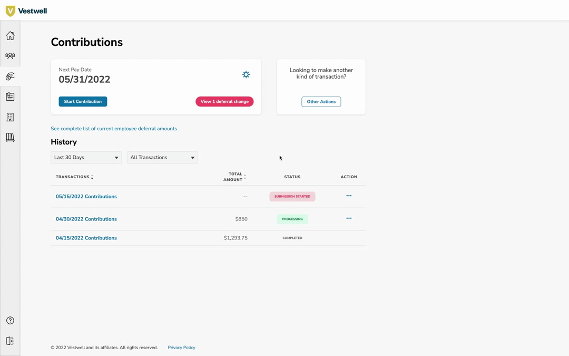
Task: Open the View 1 deferral change button
Action: 224,101
